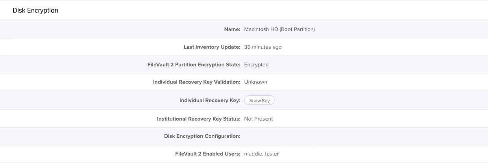This screenshot has width=488, height=163.
Task: Click the Show Key button
Action: [259, 101]
